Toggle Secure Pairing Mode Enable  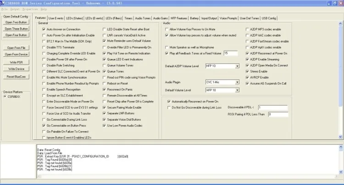tap(104, 107)
